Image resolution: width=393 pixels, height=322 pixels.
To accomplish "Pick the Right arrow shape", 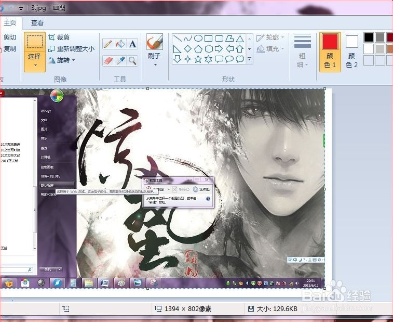I will click(x=219, y=49).
